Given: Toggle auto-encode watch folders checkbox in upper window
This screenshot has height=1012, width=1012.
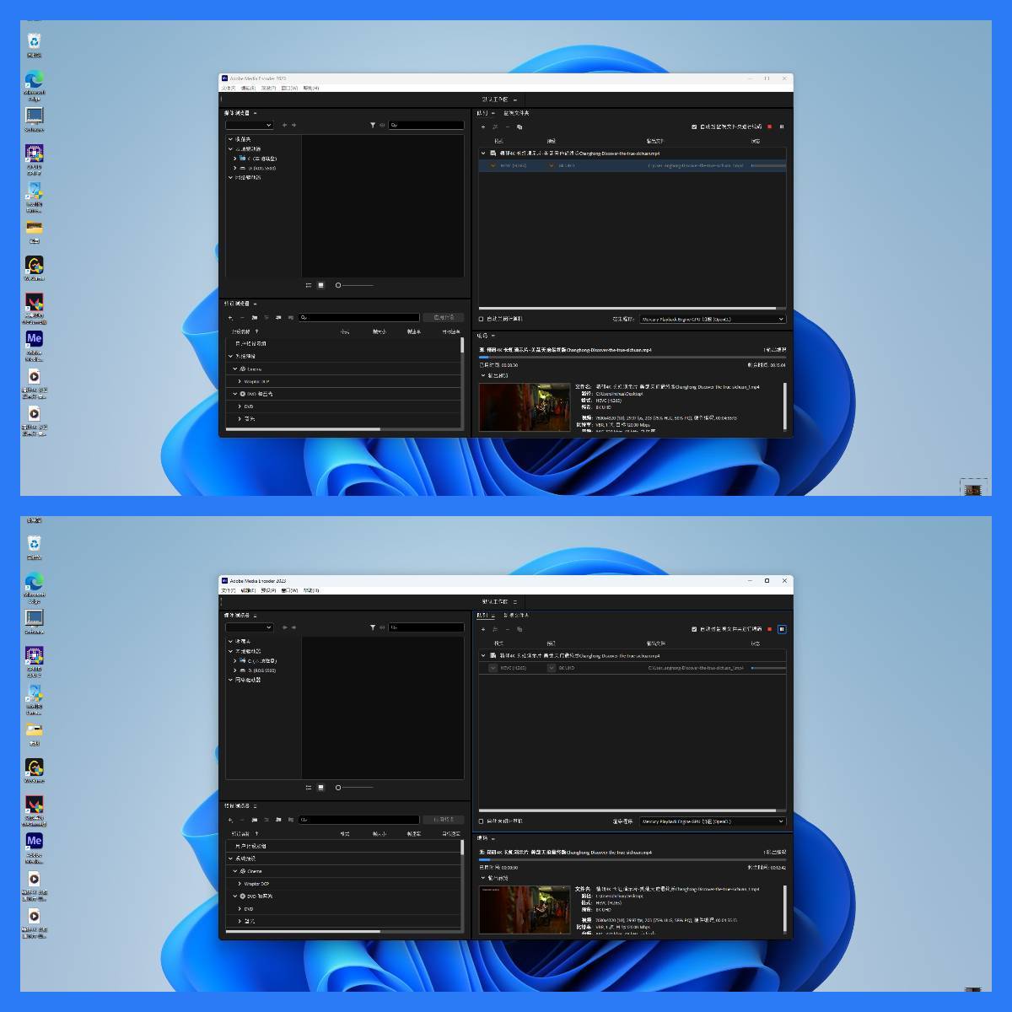Looking at the screenshot, I should point(694,126).
